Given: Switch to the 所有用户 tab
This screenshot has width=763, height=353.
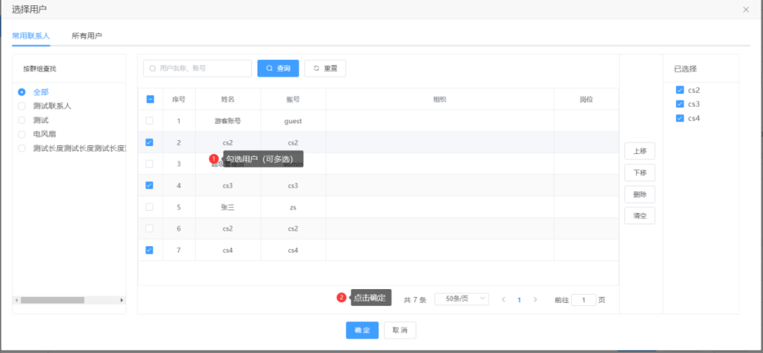Looking at the screenshot, I should tap(87, 35).
